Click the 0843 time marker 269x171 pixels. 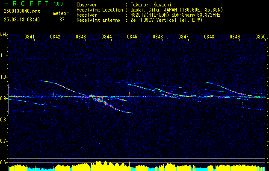(81, 37)
